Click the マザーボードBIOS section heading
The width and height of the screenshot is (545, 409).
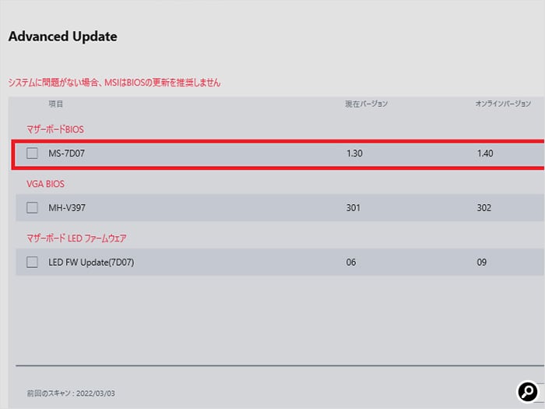pos(55,129)
